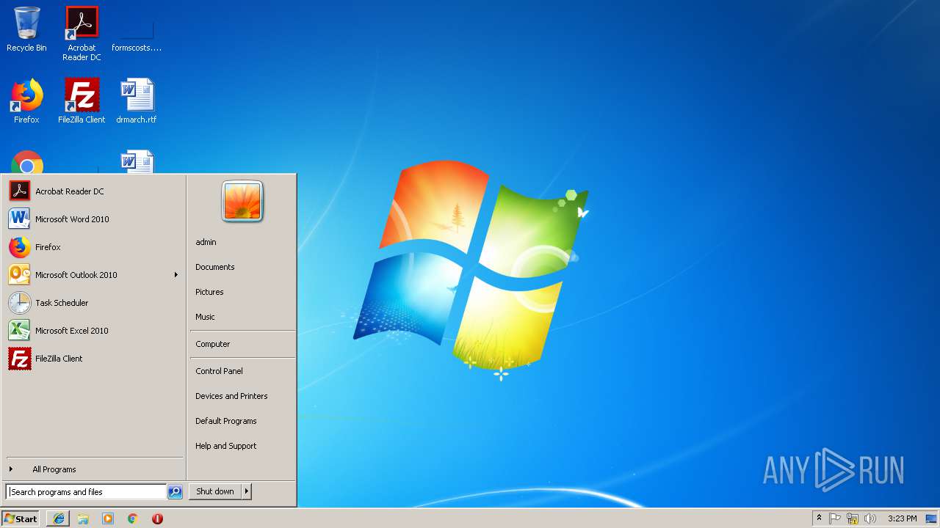Launch Microsoft Word 2010 from Start menu

point(93,219)
